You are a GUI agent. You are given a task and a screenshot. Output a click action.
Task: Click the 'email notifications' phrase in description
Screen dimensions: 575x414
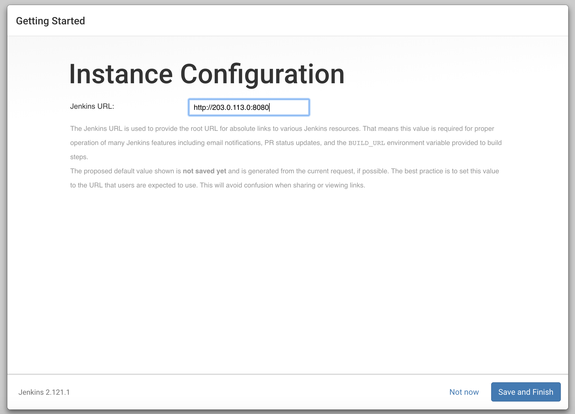tap(234, 143)
